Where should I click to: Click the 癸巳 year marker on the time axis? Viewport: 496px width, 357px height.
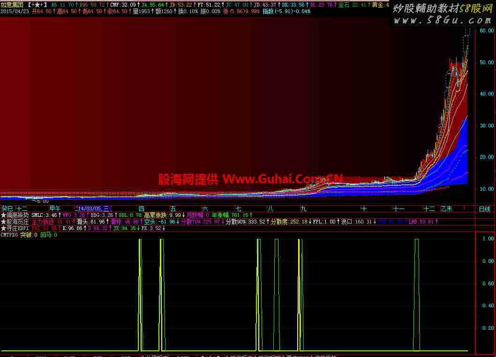click(x=8, y=208)
